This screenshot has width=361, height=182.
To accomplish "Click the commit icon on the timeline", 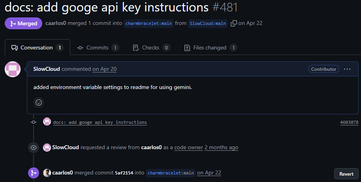I will [34, 122].
